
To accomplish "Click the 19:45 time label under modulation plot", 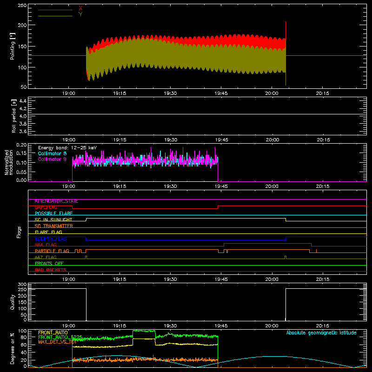I will click(x=221, y=186).
